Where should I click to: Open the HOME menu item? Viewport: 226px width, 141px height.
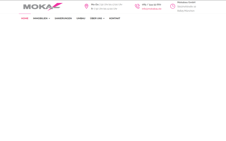(25, 18)
